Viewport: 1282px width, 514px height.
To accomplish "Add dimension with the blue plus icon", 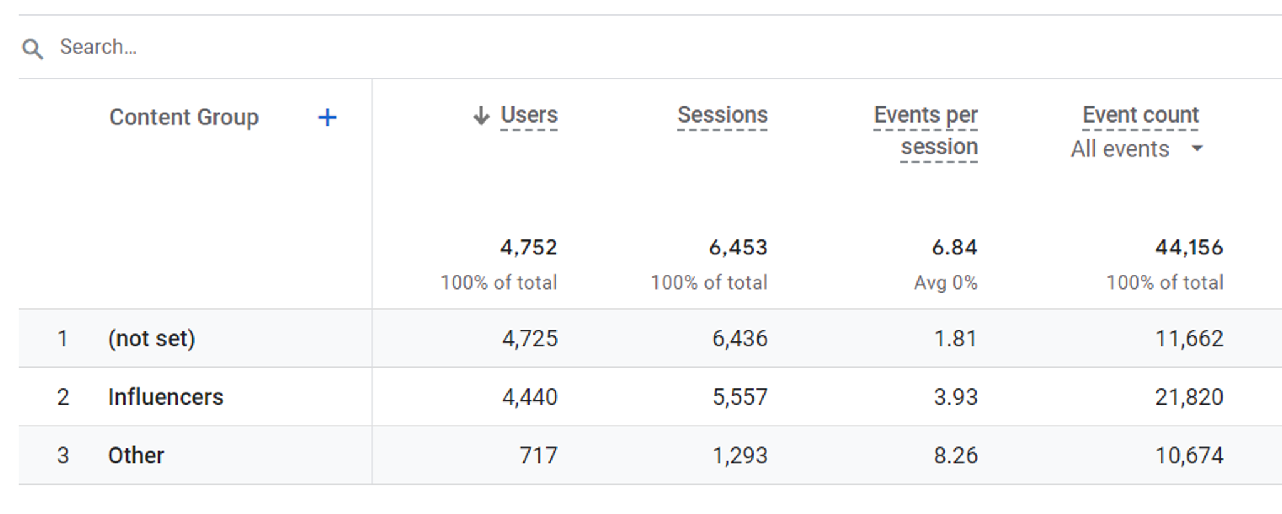I will tap(327, 118).
